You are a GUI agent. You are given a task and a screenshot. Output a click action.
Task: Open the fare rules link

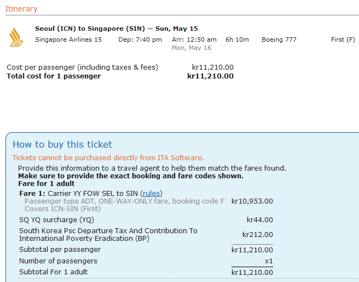click(x=152, y=193)
